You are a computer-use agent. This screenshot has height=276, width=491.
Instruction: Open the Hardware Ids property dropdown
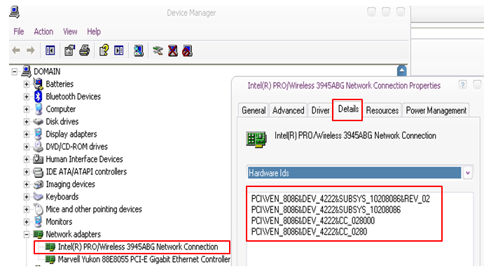coord(467,172)
